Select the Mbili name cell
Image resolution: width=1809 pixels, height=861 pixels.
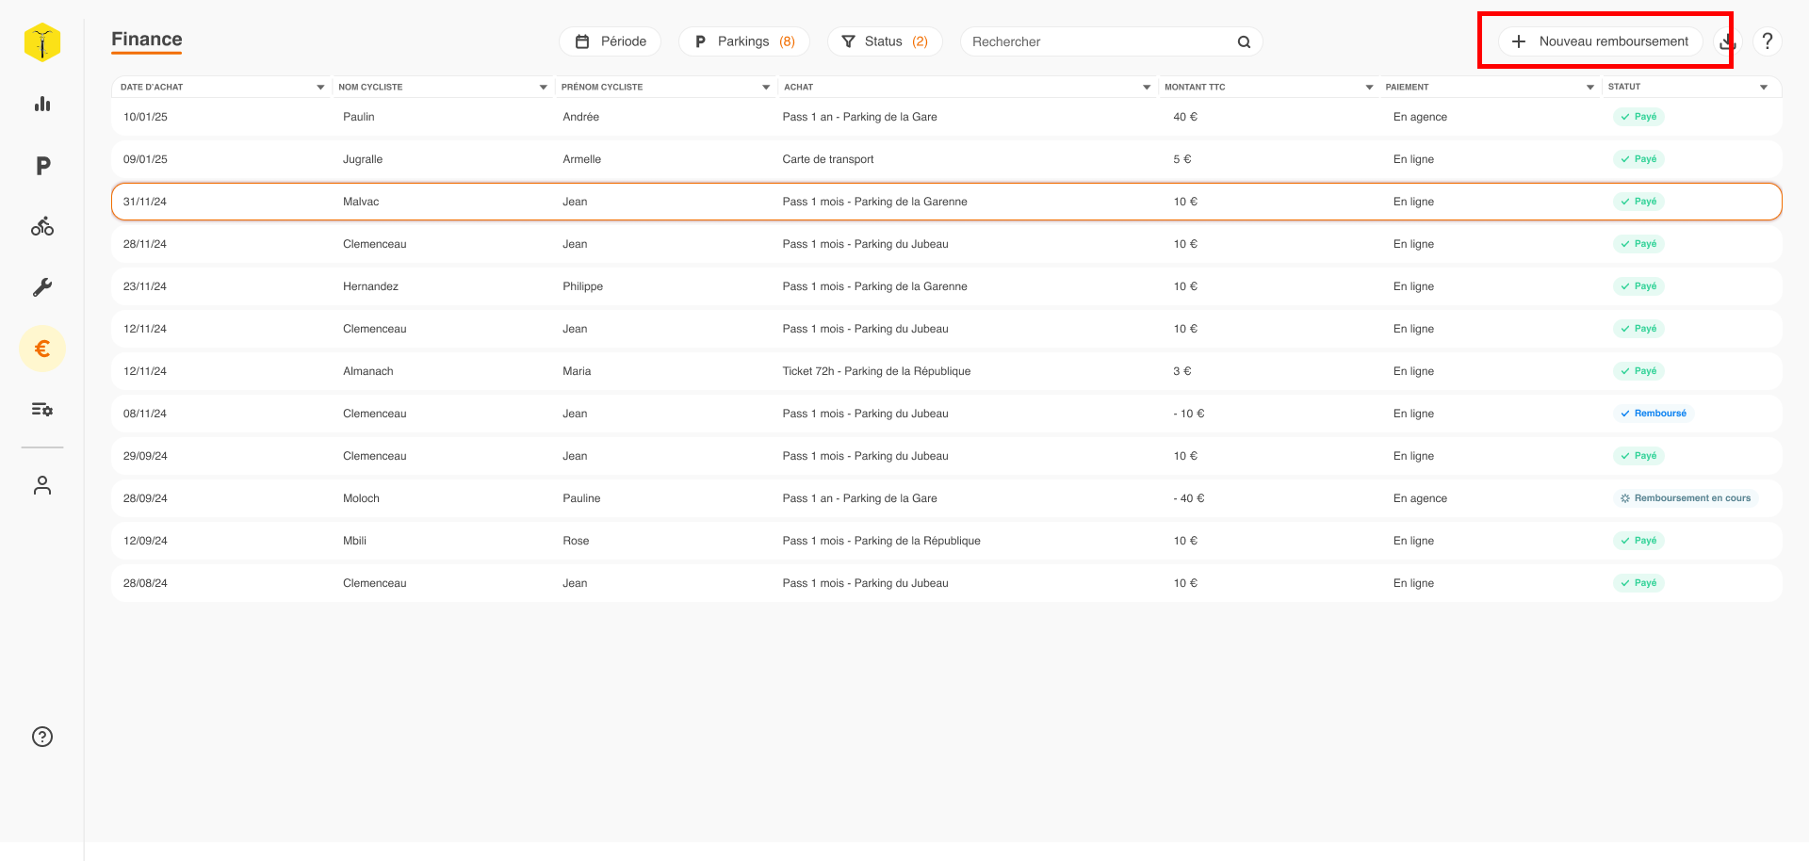tap(355, 541)
